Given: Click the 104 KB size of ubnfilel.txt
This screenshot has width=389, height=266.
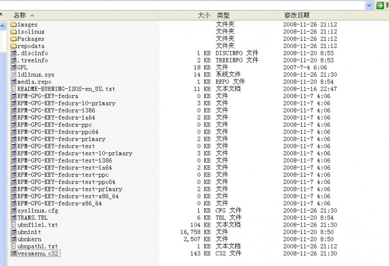Looking at the screenshot, I should (200, 225).
